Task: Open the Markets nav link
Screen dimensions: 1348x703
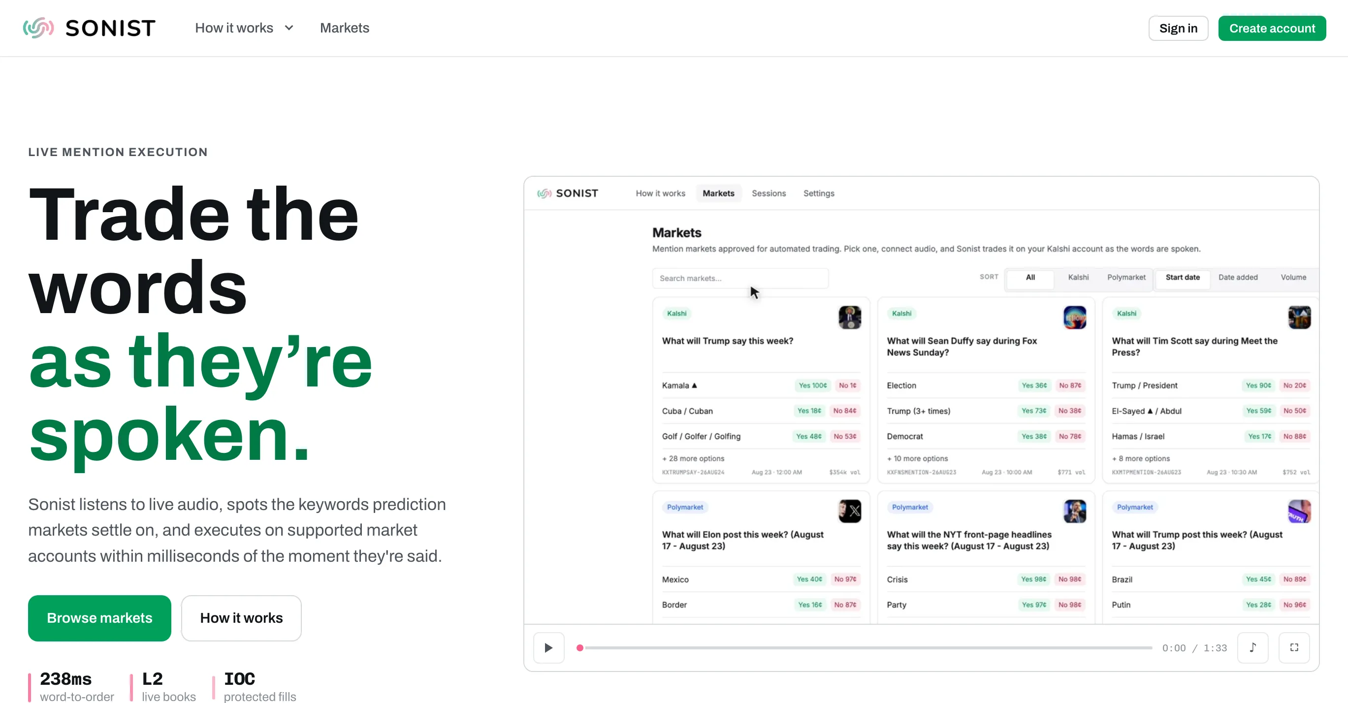Action: [x=344, y=28]
